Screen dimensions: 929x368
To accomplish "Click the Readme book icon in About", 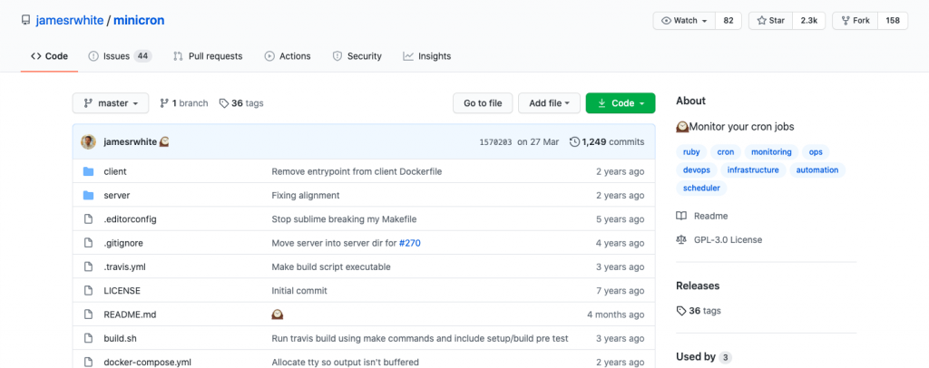I will tap(681, 216).
